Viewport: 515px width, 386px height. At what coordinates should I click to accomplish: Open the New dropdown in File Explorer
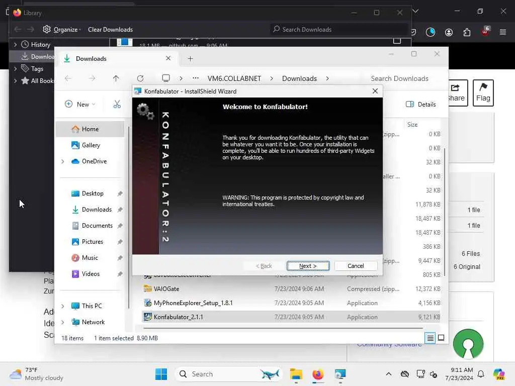point(80,104)
